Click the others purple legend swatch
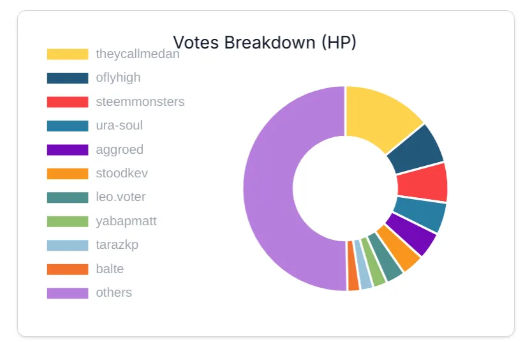 click(x=68, y=293)
